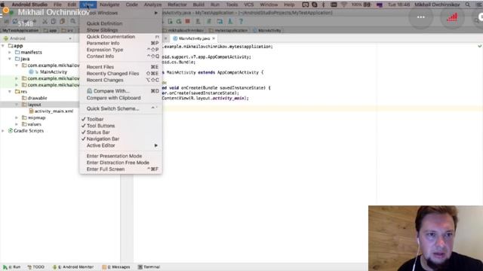
Task: Close the MainActivity.java editor tab
Action: tap(214, 38)
